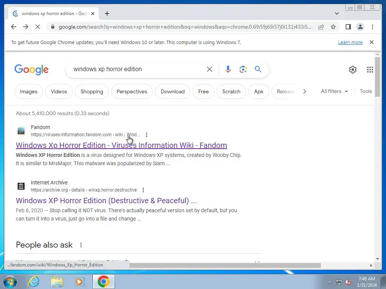This screenshot has height=289, width=386.
Task: Open the taskbar clock and date
Action: pos(367,282)
